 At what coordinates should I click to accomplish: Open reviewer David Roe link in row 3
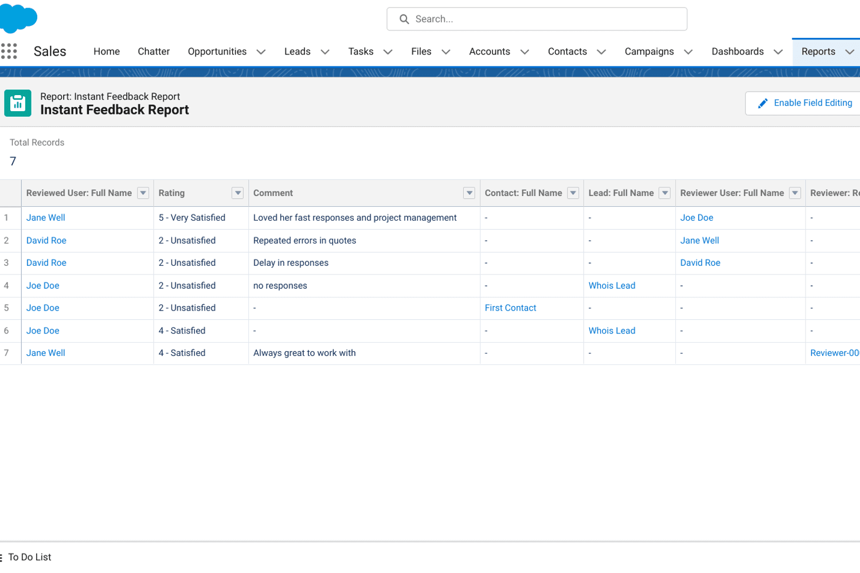click(x=700, y=263)
